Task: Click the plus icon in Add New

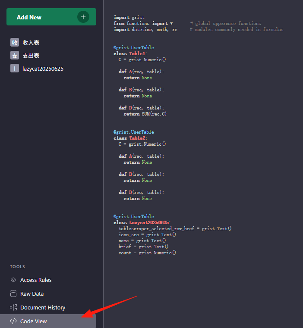Action: point(83,17)
